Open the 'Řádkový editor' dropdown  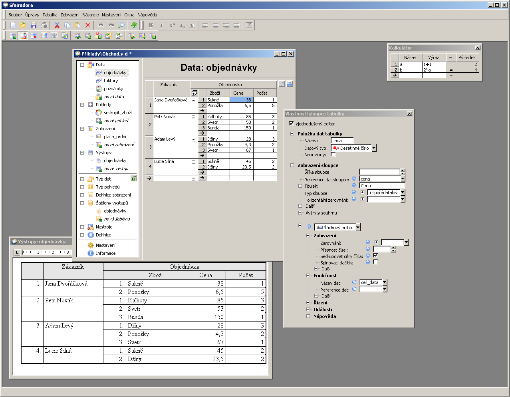[358, 228]
